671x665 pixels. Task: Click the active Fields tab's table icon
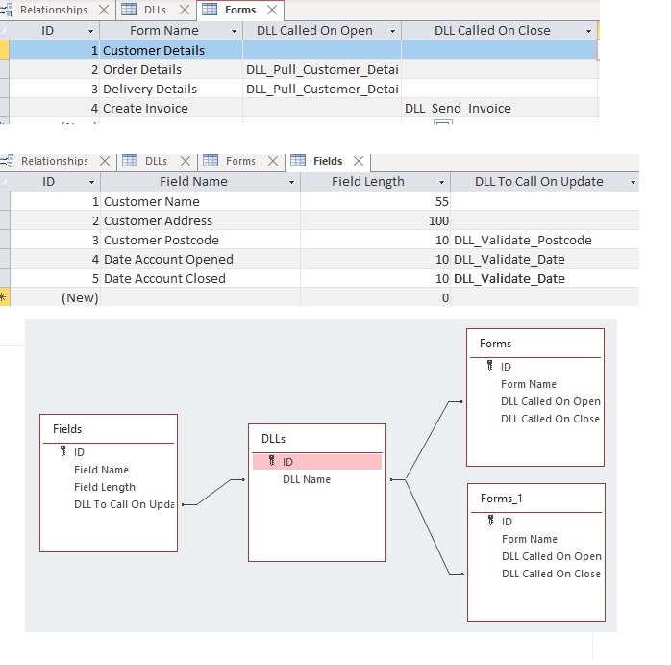(298, 161)
